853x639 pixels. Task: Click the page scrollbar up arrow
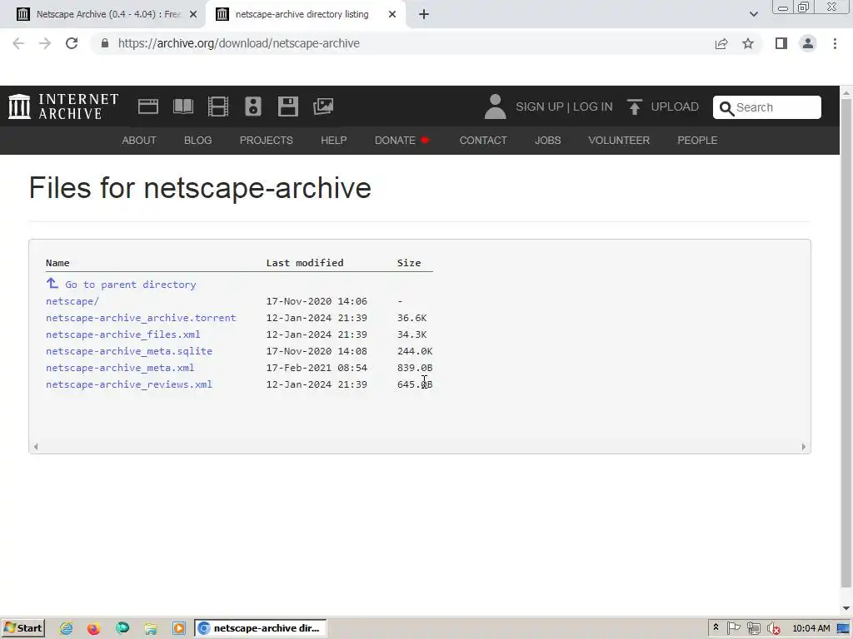[x=846, y=92]
